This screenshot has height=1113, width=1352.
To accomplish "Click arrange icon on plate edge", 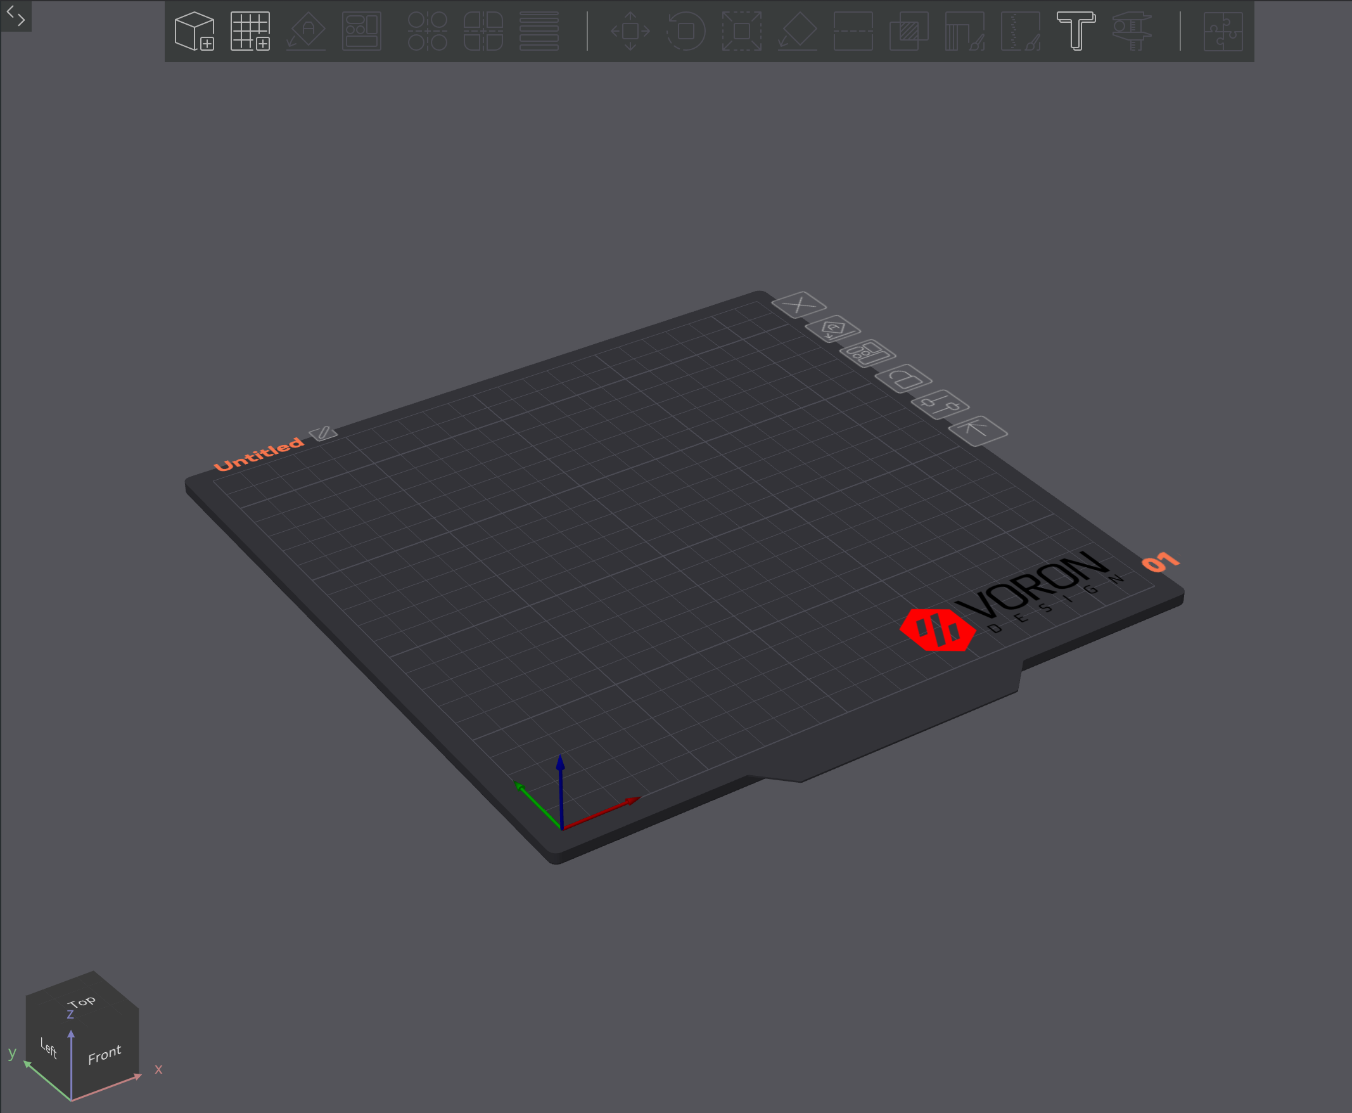I will [867, 353].
